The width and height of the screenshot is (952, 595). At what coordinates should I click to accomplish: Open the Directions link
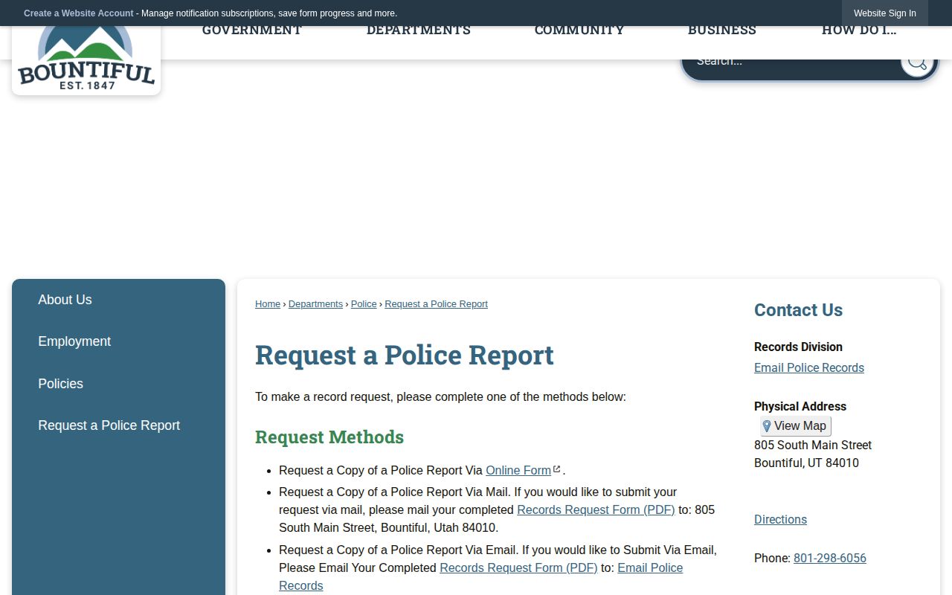point(780,519)
